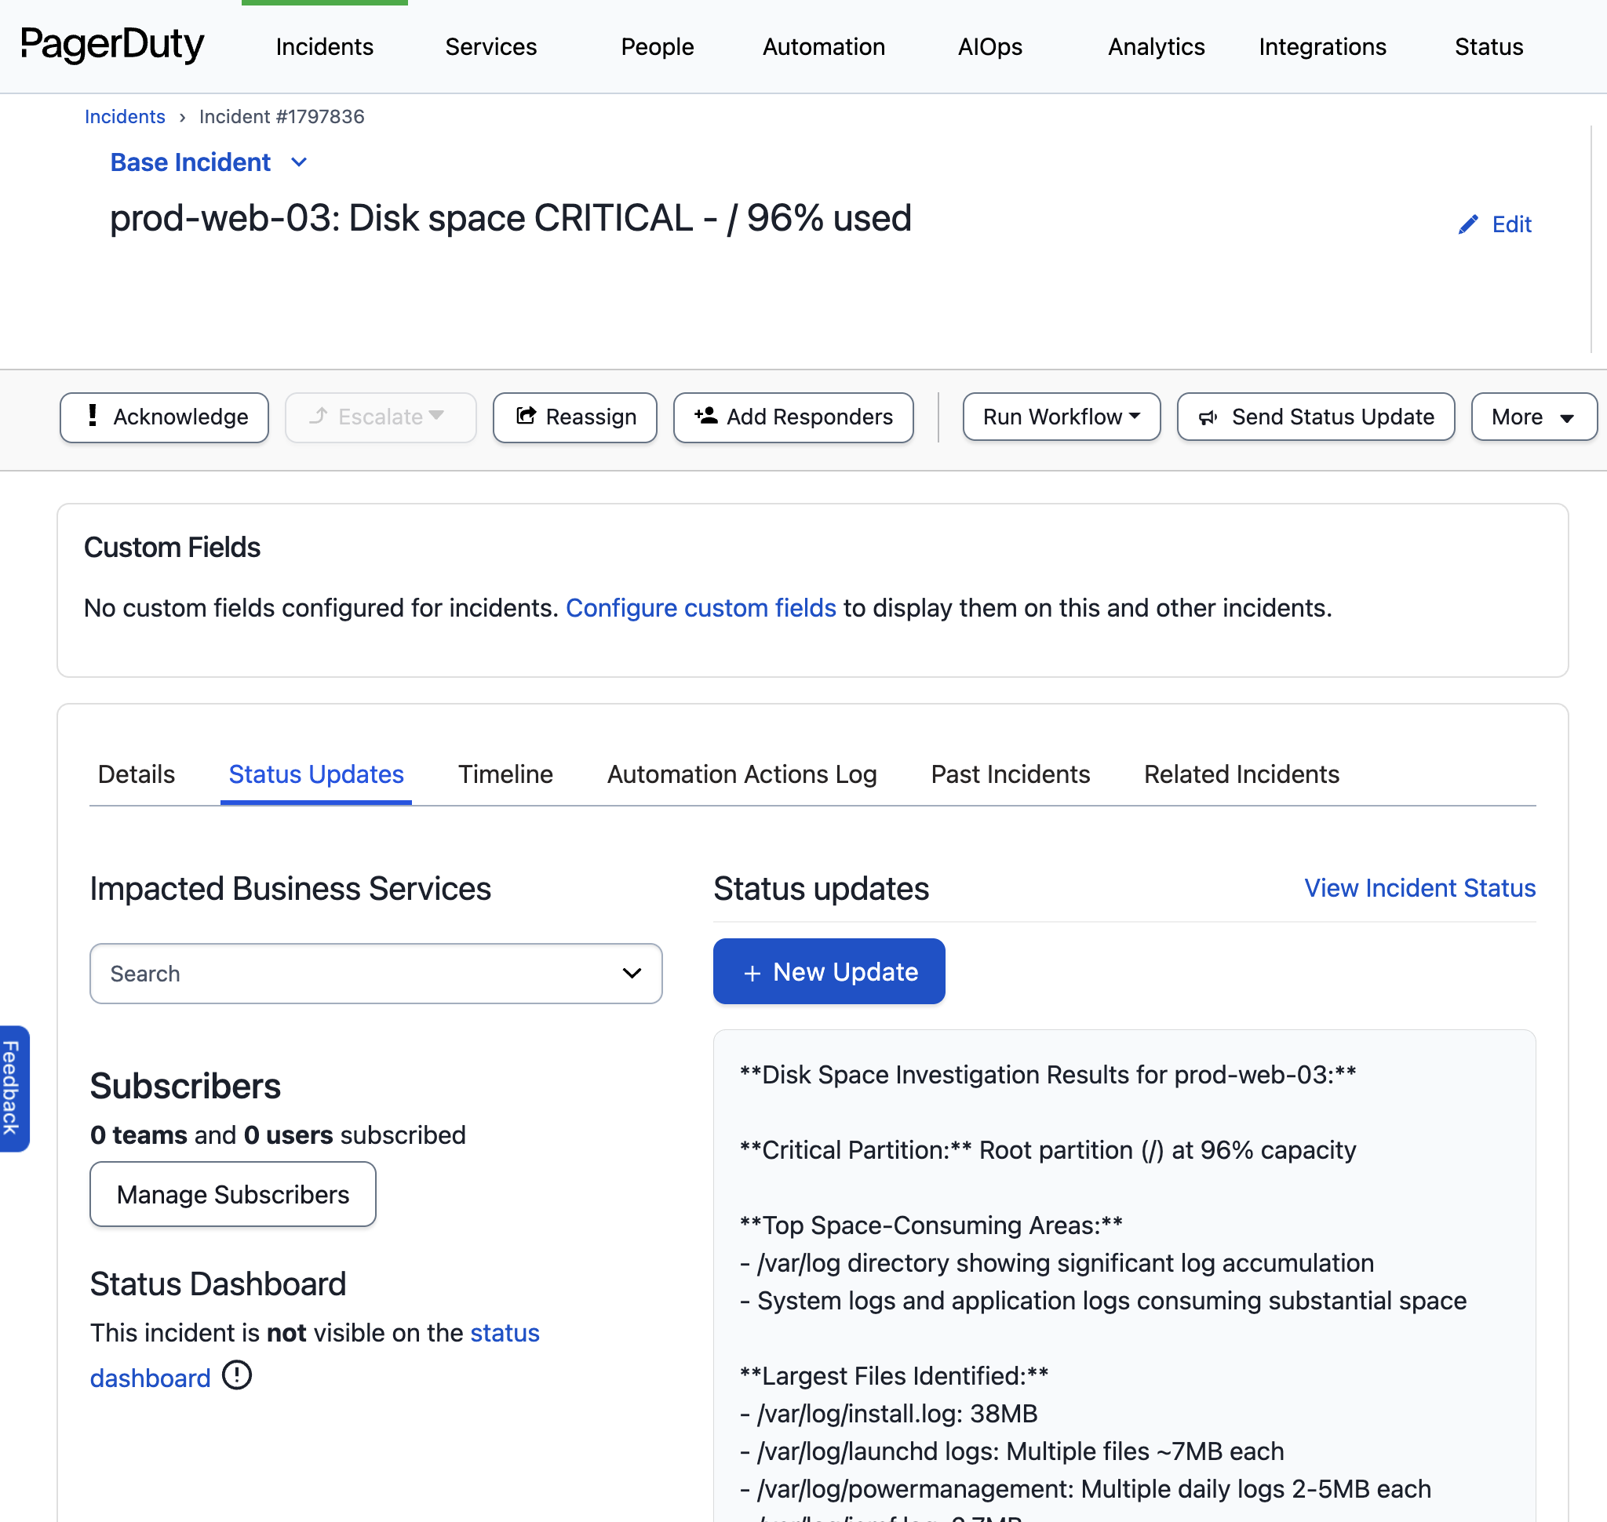Click the status dashboard info icon
Image resolution: width=1607 pixels, height=1522 pixels.
click(x=237, y=1376)
